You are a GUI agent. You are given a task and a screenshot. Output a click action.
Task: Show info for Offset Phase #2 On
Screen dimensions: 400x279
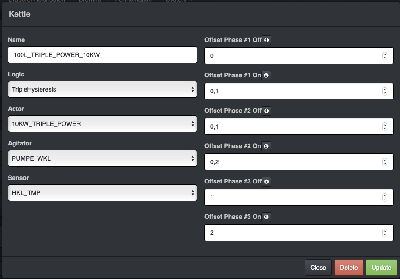pos(266,146)
